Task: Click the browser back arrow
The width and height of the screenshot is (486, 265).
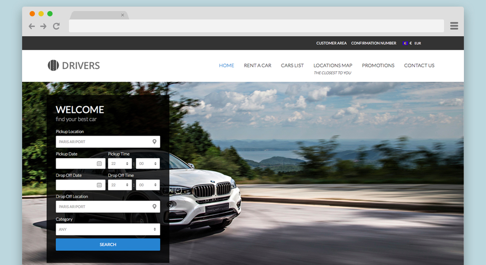Action: 32,26
